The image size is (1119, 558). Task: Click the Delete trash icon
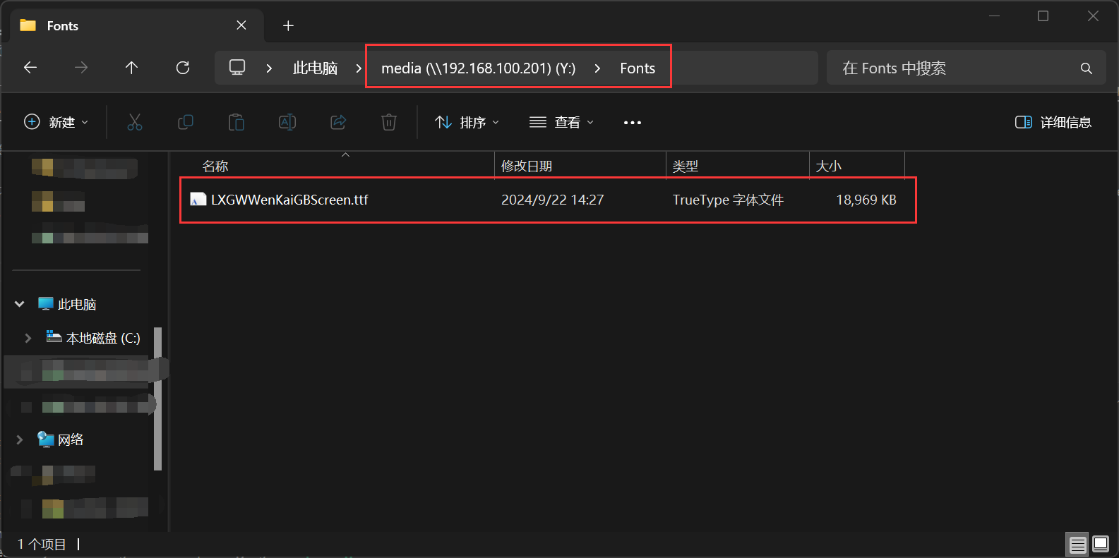click(389, 122)
